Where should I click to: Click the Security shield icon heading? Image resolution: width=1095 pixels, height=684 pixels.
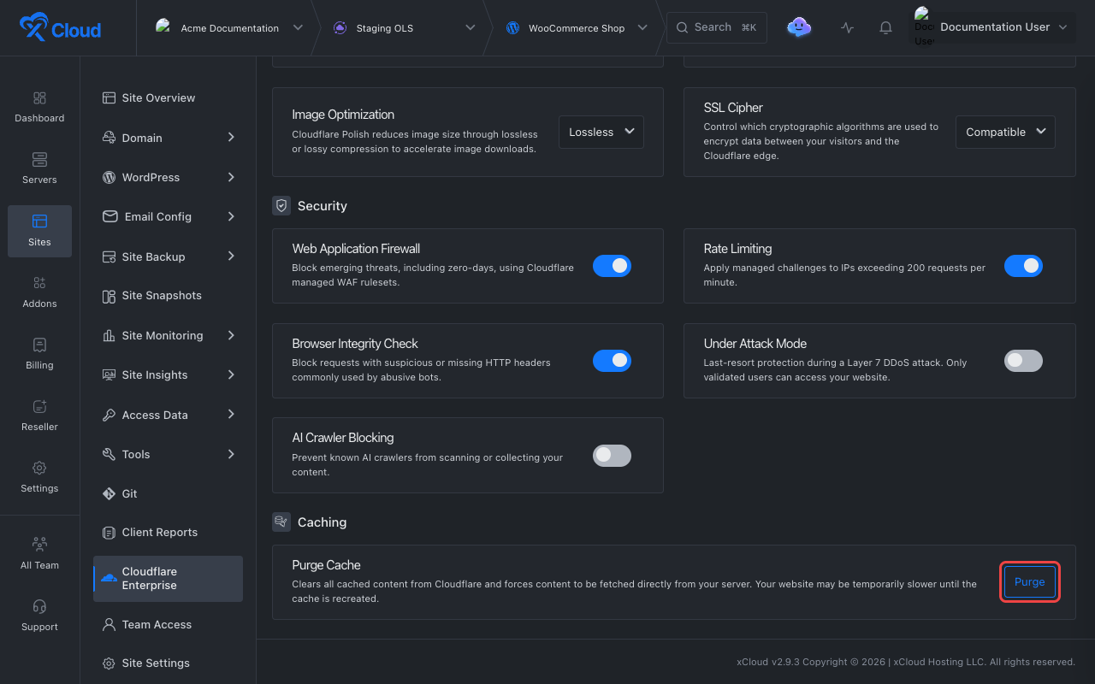(281, 206)
